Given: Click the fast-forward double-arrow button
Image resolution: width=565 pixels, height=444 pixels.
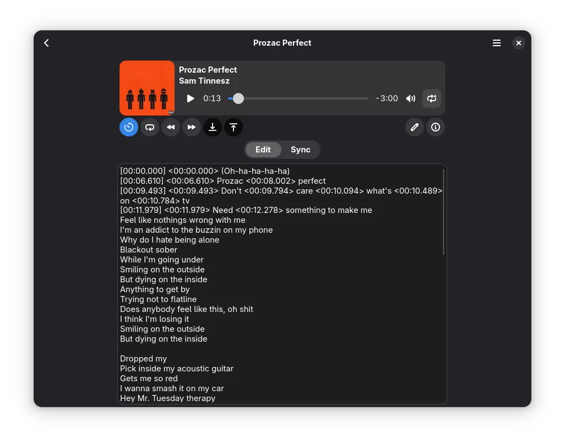Looking at the screenshot, I should point(192,127).
